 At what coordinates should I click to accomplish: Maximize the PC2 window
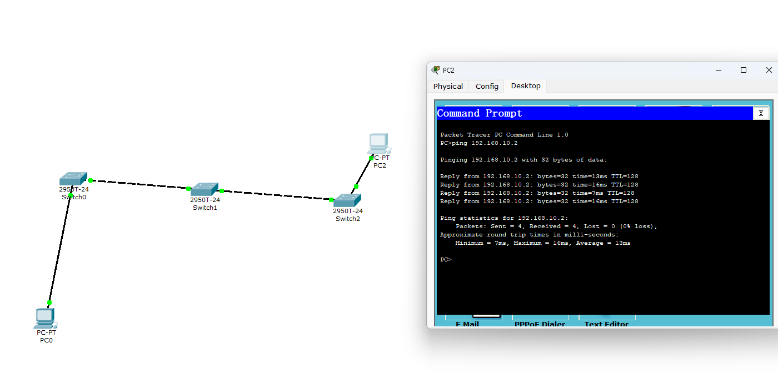(x=744, y=70)
